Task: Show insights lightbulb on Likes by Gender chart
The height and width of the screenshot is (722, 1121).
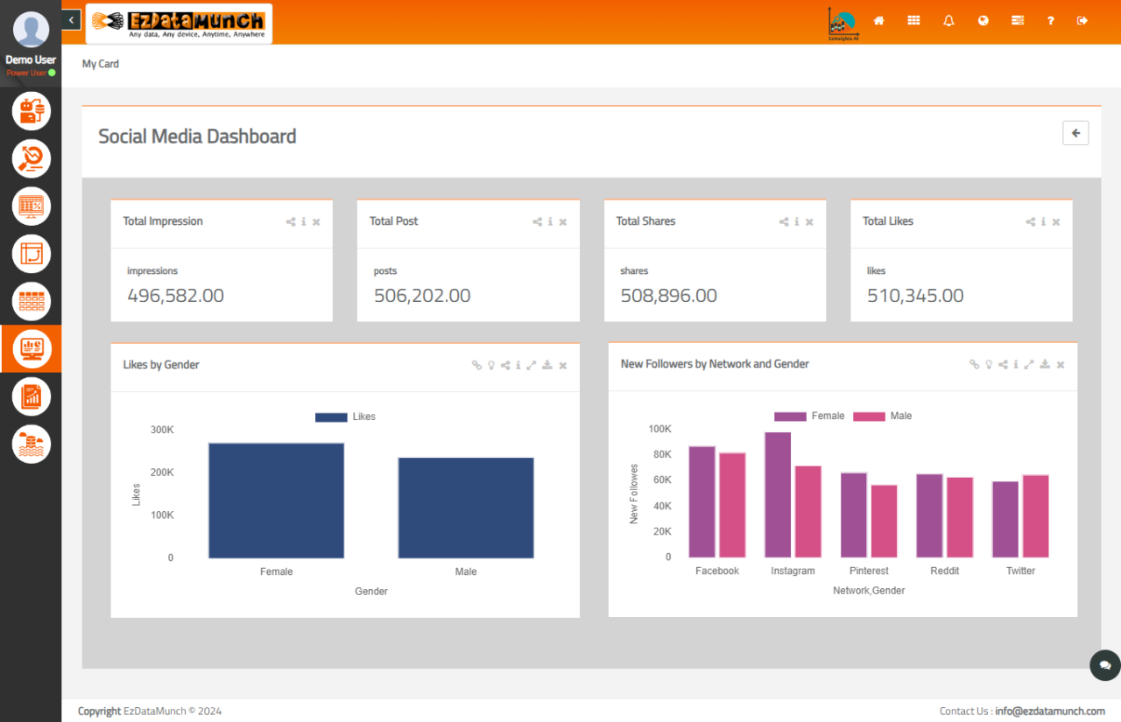Action: (x=490, y=365)
